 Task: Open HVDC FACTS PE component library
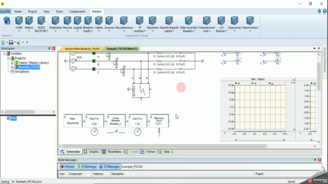click(41, 24)
